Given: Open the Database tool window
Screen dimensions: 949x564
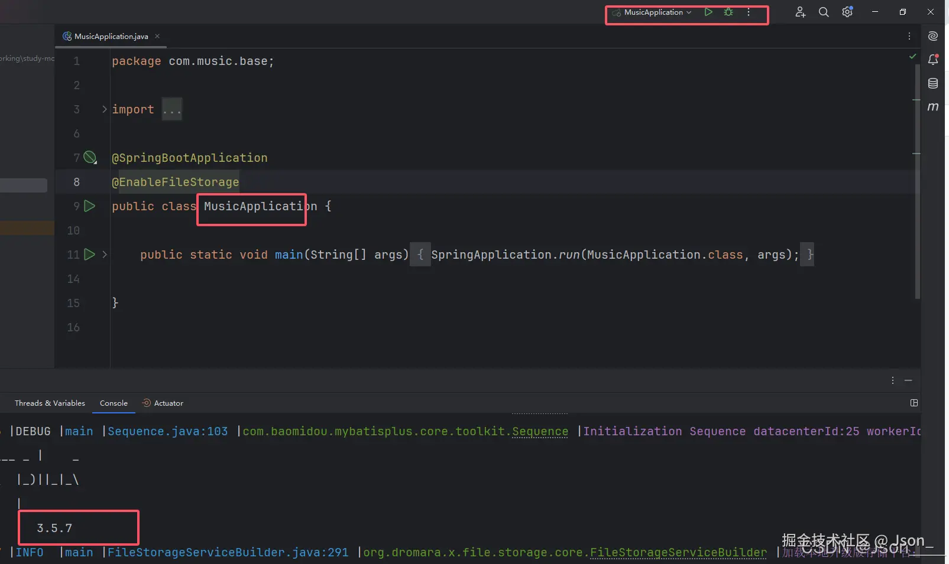Looking at the screenshot, I should [x=933, y=83].
